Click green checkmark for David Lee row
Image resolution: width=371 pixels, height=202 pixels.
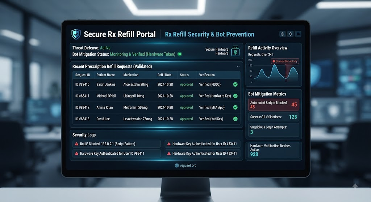coord(235,119)
